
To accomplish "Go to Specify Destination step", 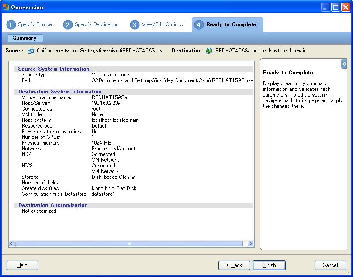I will point(97,24).
